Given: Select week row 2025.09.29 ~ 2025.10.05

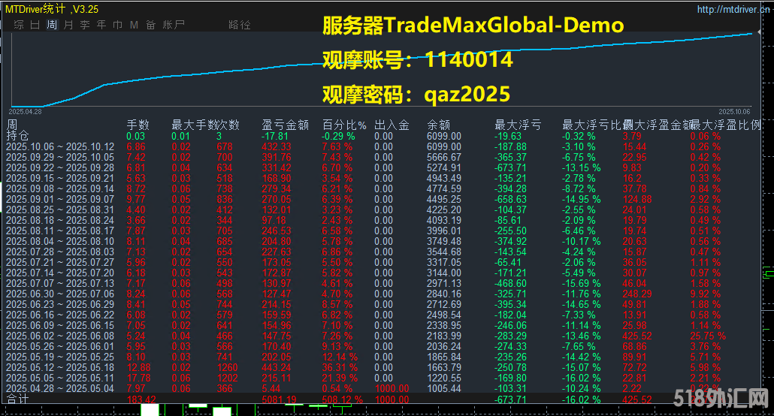Looking at the screenshot, I should click(60, 157).
